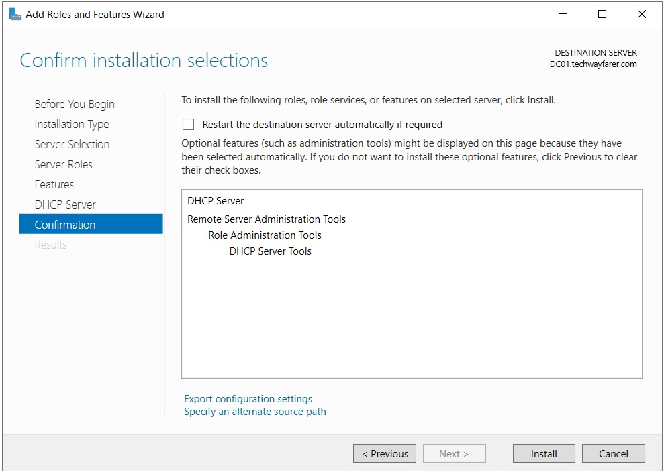
Task: Open the Features step in sidebar
Action: (x=54, y=184)
